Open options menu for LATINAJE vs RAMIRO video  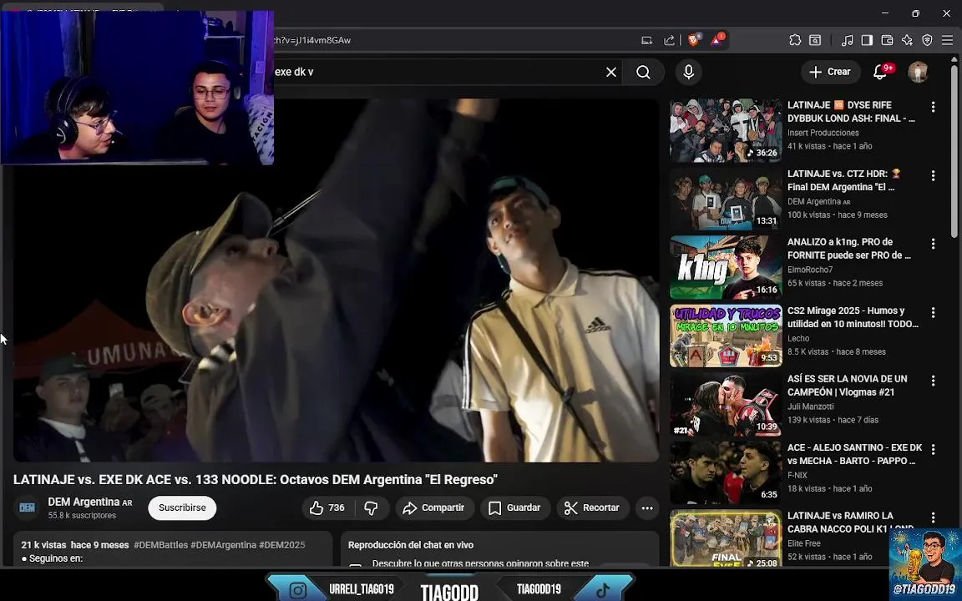pyautogui.click(x=933, y=517)
